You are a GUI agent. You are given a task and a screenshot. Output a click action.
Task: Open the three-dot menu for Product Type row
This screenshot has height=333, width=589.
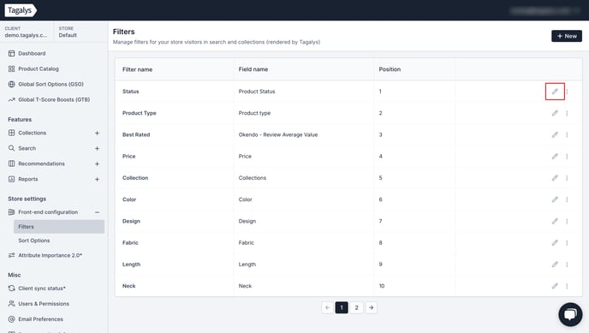tap(567, 113)
